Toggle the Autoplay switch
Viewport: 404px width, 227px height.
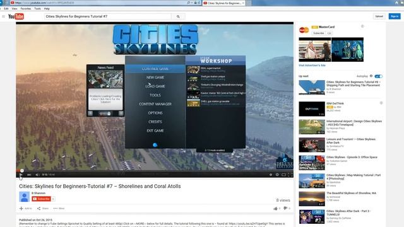click(379, 76)
